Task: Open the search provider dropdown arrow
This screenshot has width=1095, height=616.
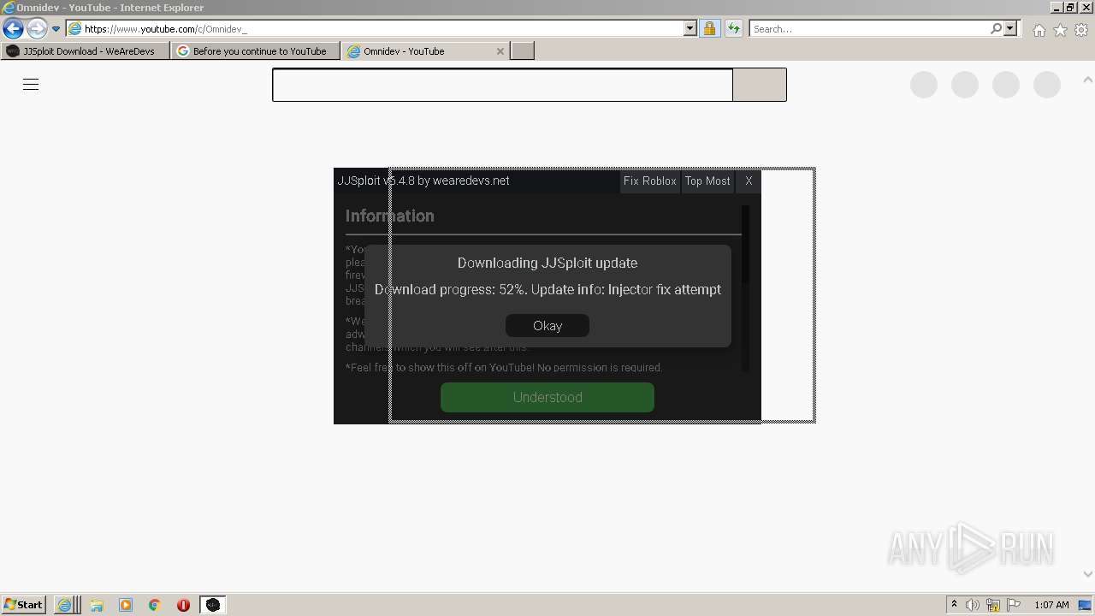Action: tap(1010, 28)
